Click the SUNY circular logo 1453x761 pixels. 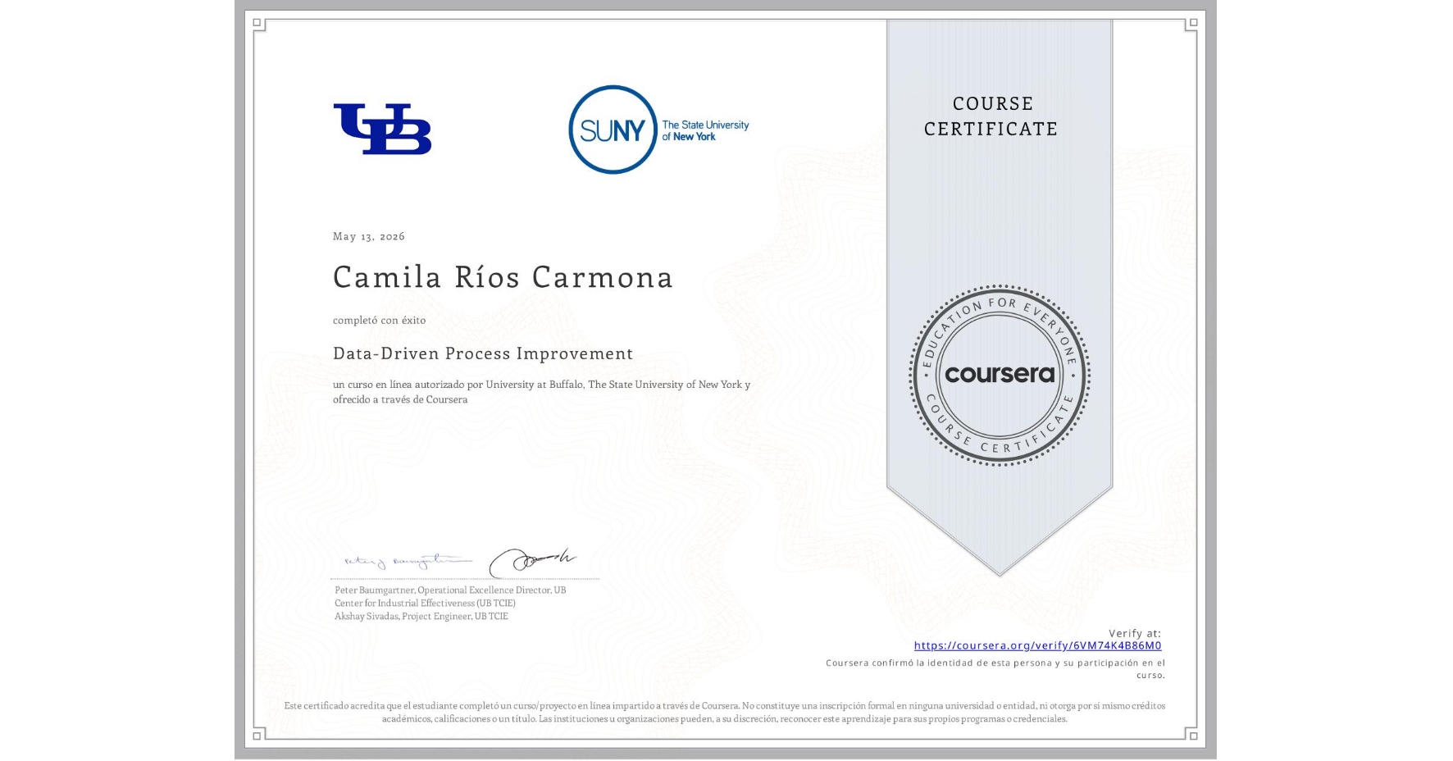(x=613, y=130)
